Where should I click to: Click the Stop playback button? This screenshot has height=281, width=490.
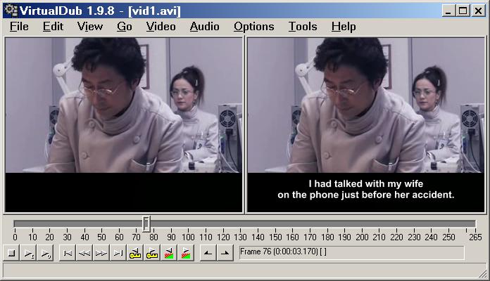pyautogui.click(x=11, y=253)
